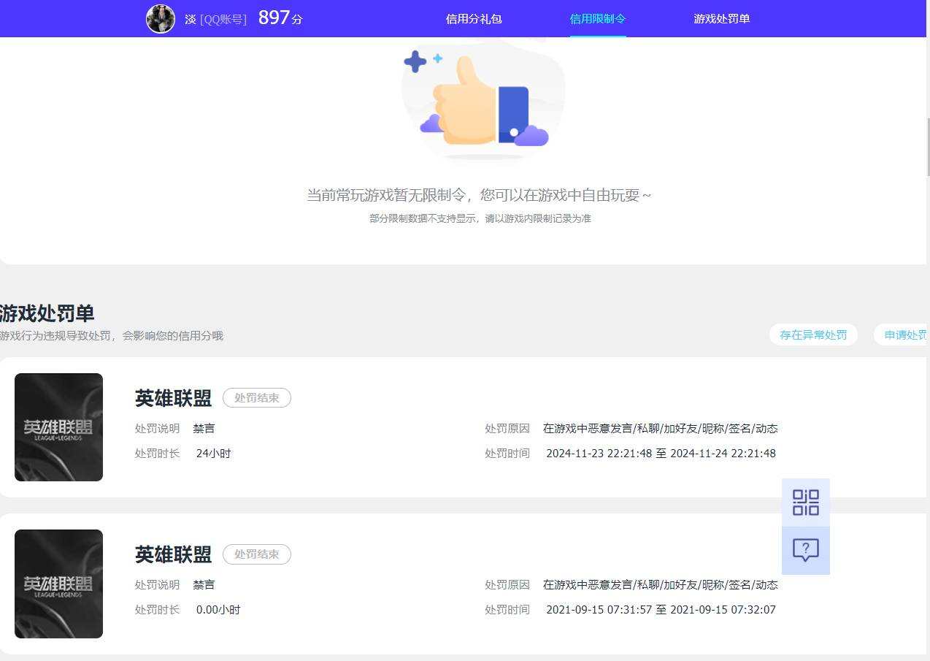Screen dimensions: 930x661
Task: Click 处罚结束 badge on 2021 penalty card
Action: point(257,554)
